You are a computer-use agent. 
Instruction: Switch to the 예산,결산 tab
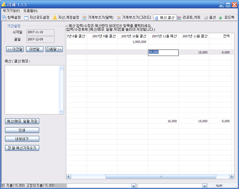tap(165, 18)
